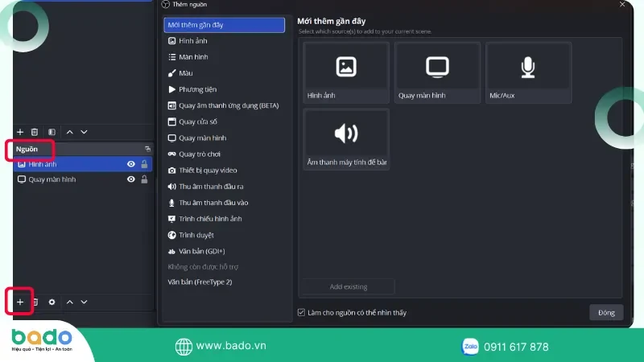Click the globe icon beside 'Trình duyệt'
Image resolution: width=644 pixels, height=362 pixels.
click(x=171, y=235)
